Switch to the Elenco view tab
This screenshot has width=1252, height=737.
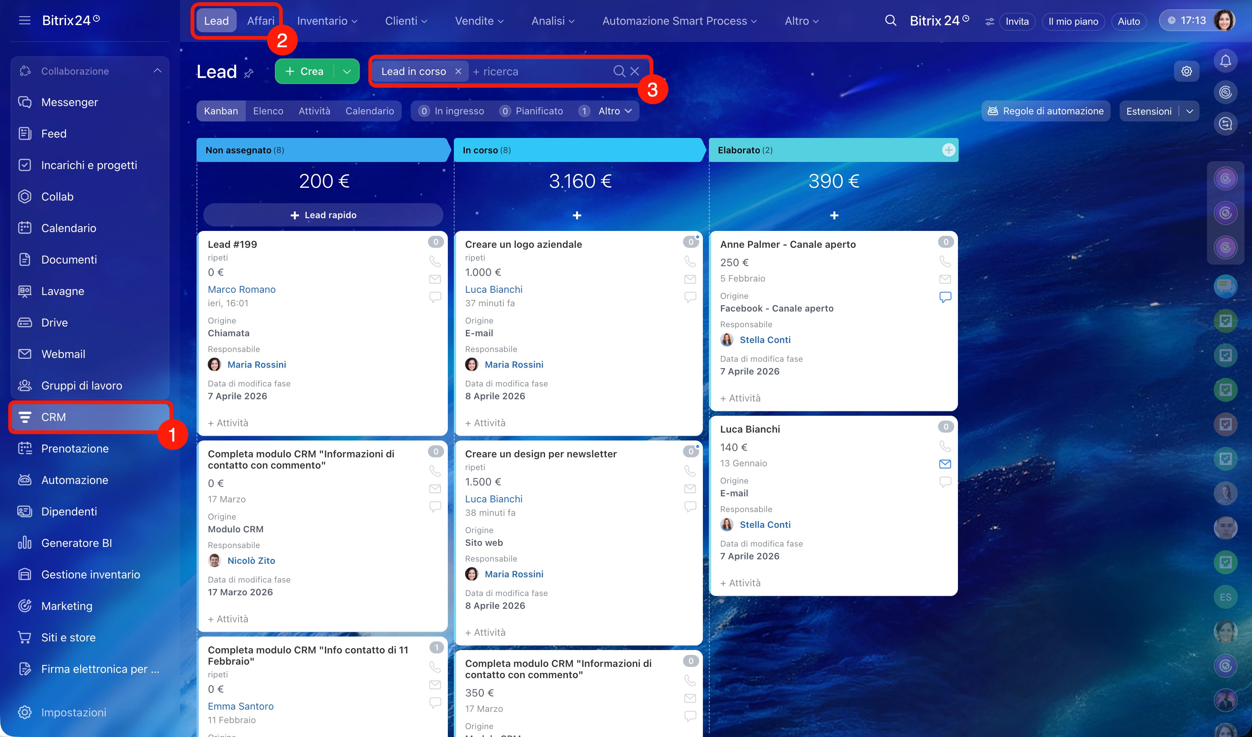point(268,111)
